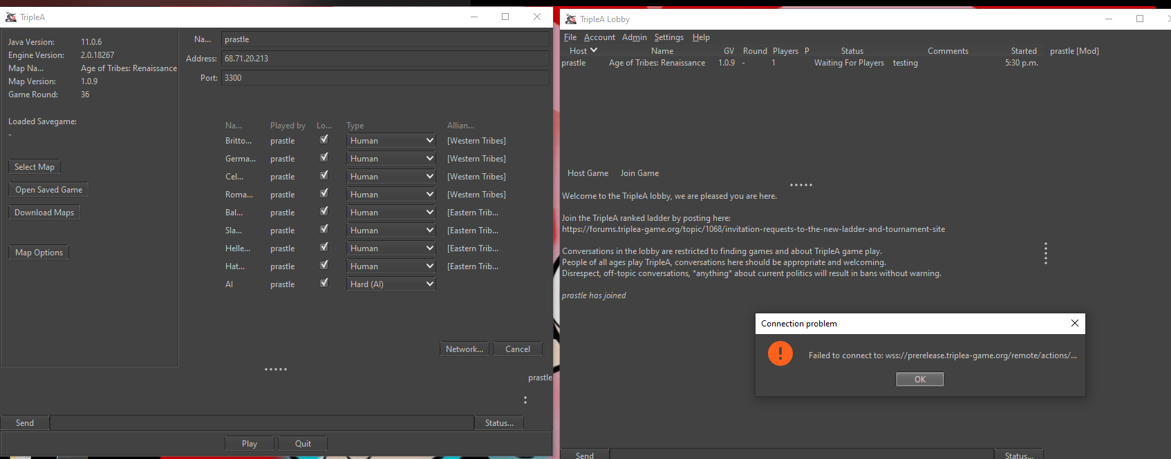1171x459 pixels.
Task: Open the Type dropdown for Sla...
Action: point(391,231)
